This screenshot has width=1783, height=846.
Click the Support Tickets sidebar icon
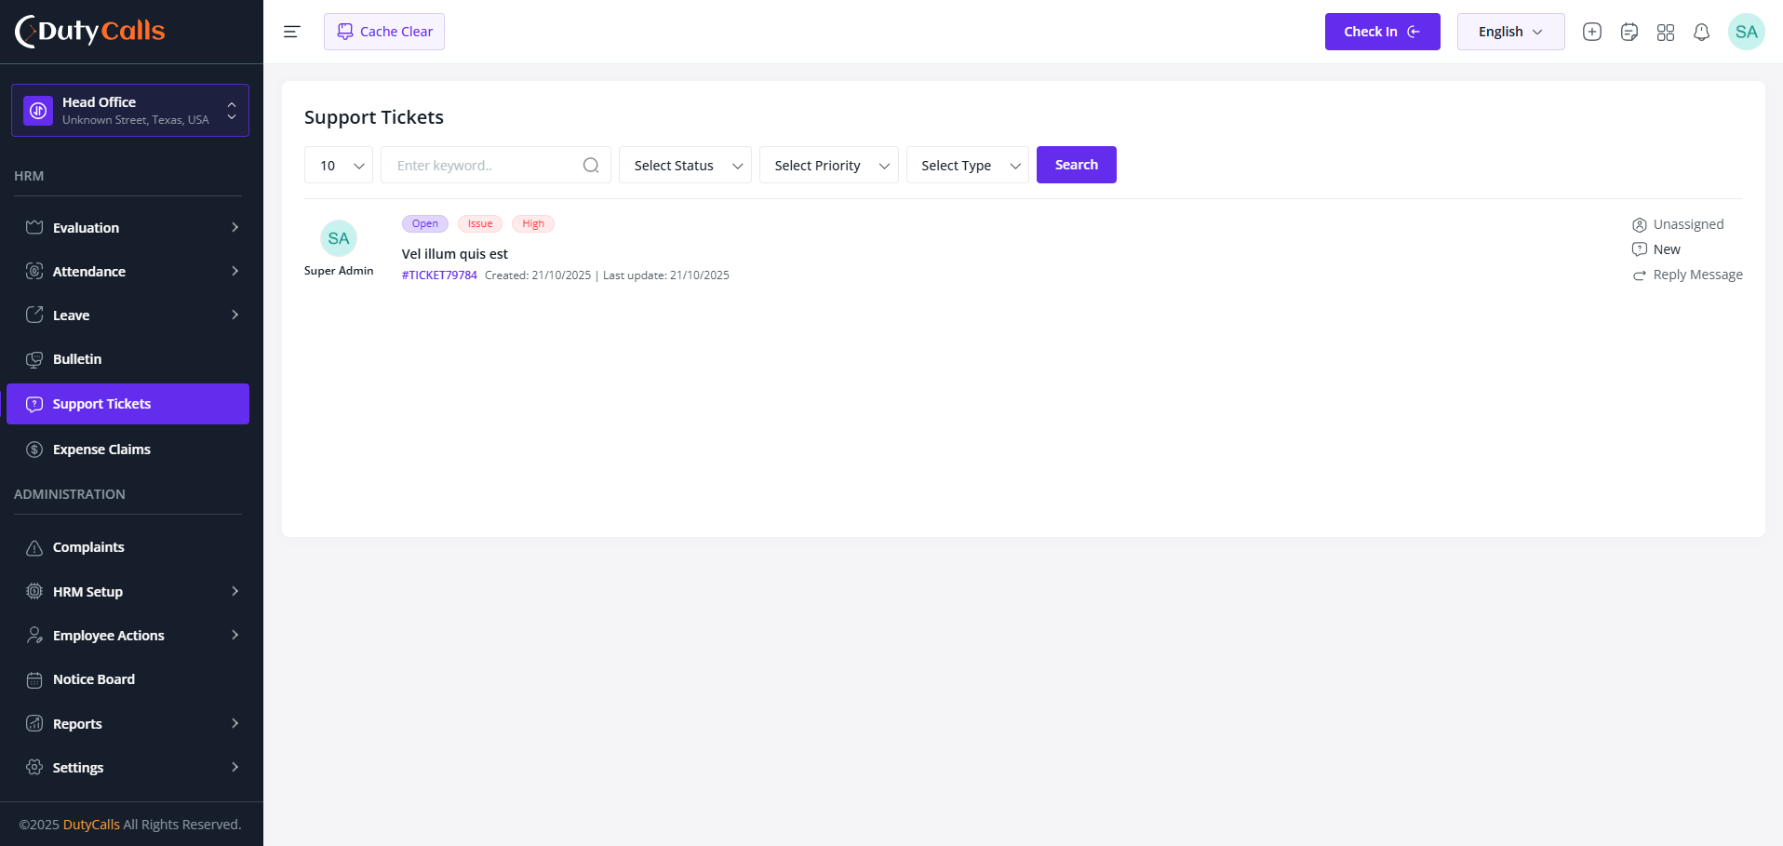[34, 404]
